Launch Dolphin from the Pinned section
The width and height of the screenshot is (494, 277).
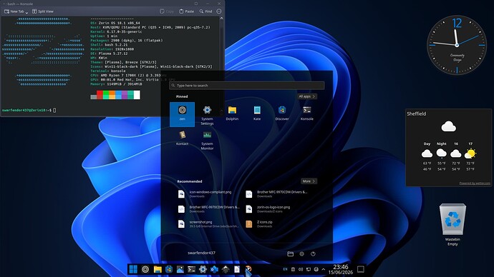point(232,114)
